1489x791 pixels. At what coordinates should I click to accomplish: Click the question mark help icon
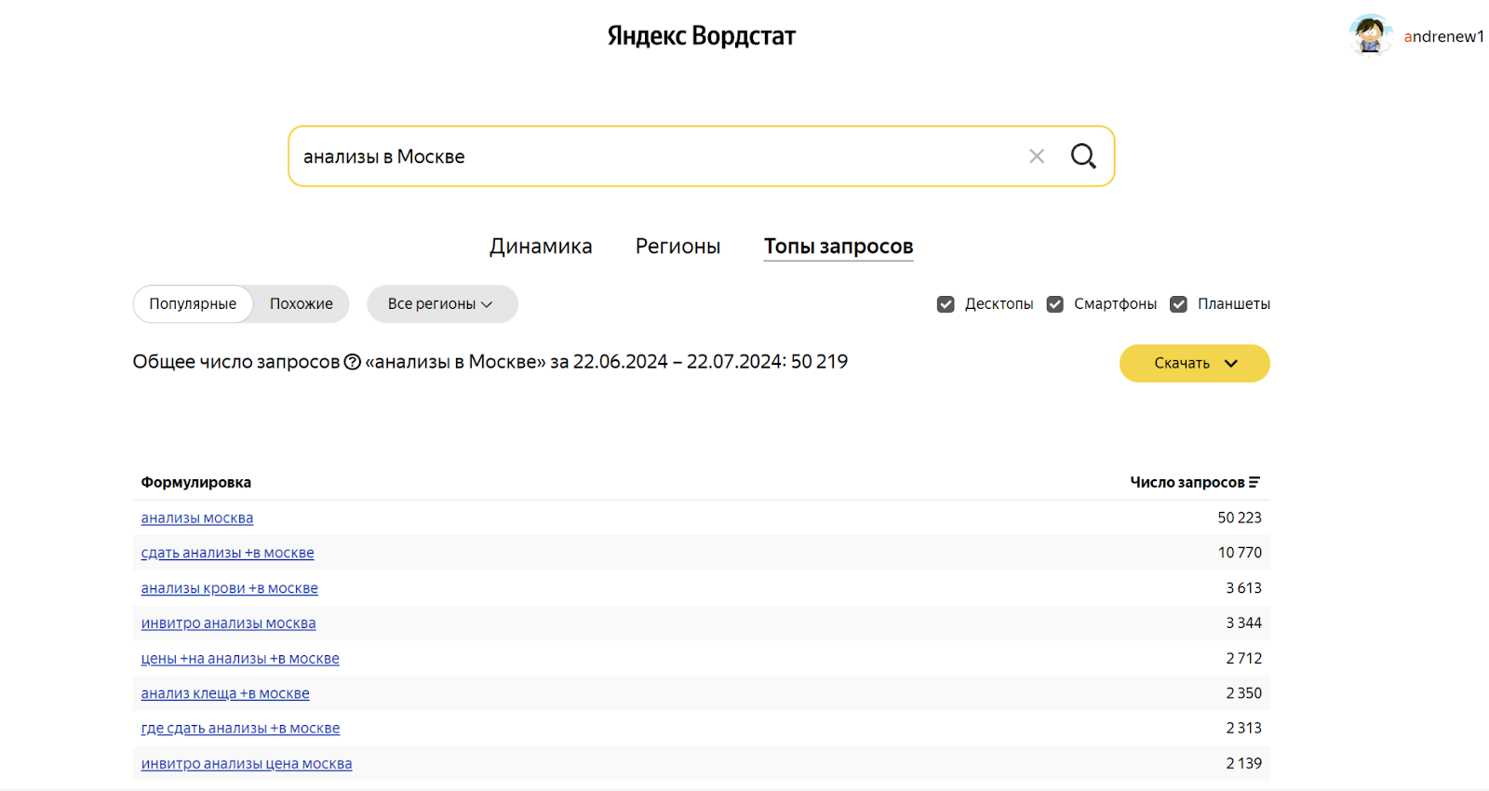[x=353, y=362]
